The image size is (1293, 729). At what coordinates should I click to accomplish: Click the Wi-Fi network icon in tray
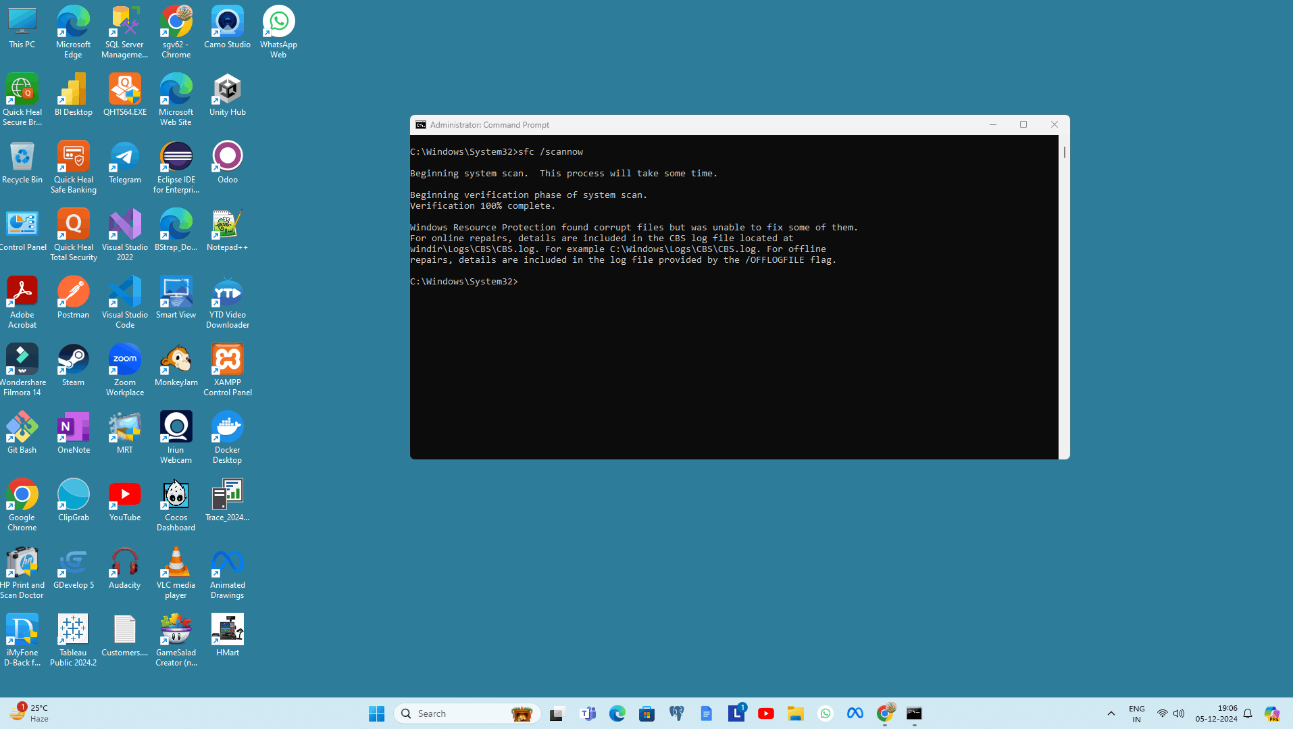click(1162, 713)
